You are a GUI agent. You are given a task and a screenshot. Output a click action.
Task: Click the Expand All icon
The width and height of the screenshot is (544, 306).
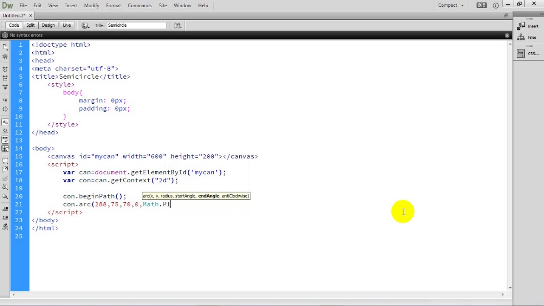click(5, 87)
